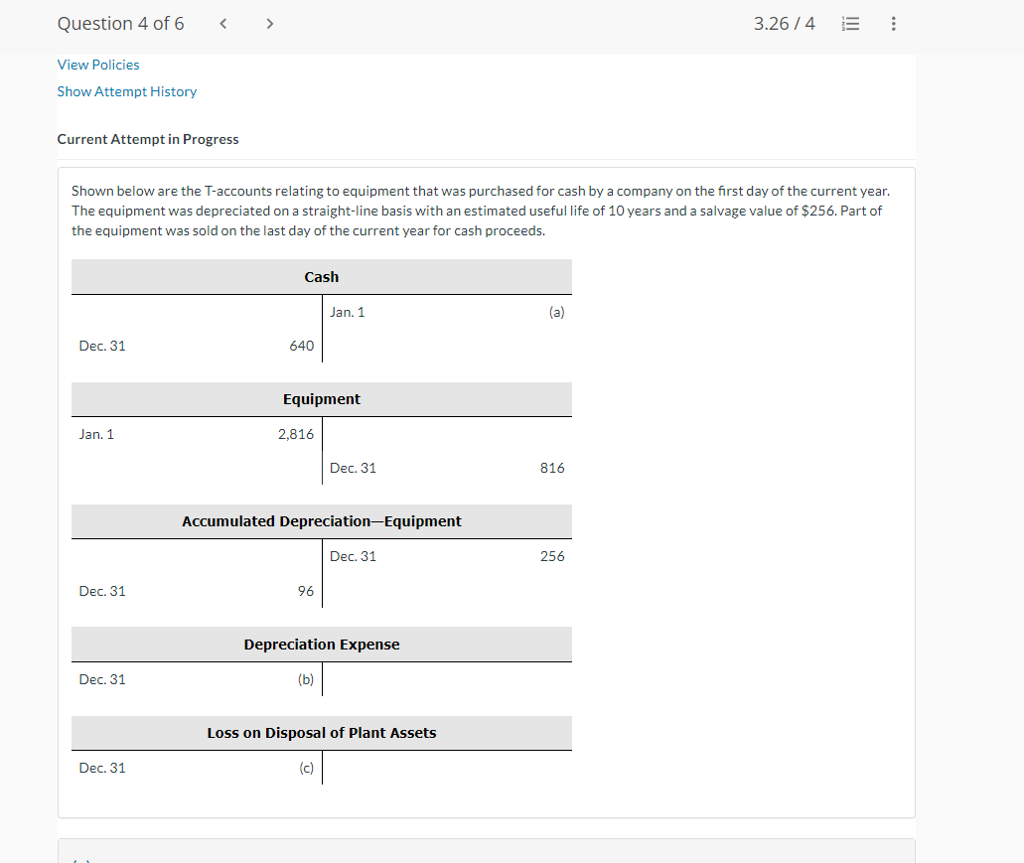Screen dimensions: 1024x863
Task: Select the (a) field in the Cash account
Action: 556,312
